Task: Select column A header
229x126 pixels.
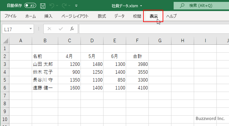Action: (x=21, y=41)
